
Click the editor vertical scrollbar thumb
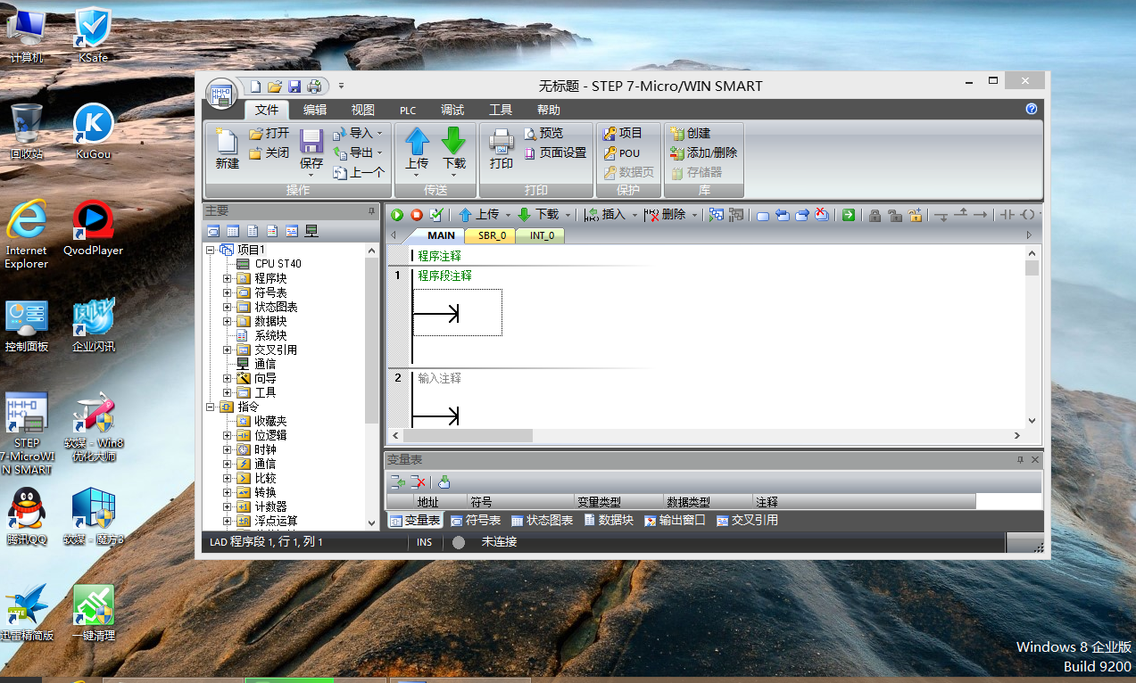tap(1032, 268)
